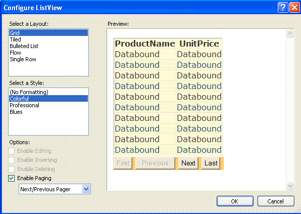This screenshot has height=214, width=301.
Task: Click the preview scrollbar up arrow
Action: point(290,34)
